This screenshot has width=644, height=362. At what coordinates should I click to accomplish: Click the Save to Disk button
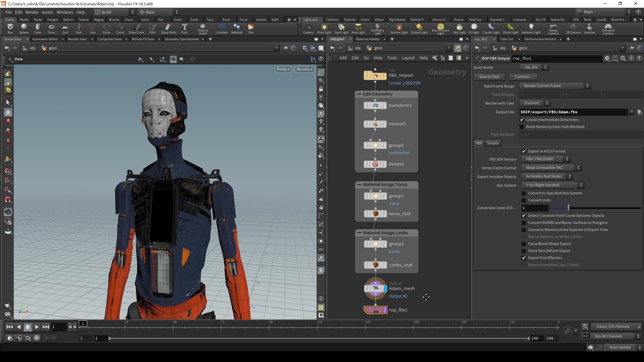click(489, 77)
